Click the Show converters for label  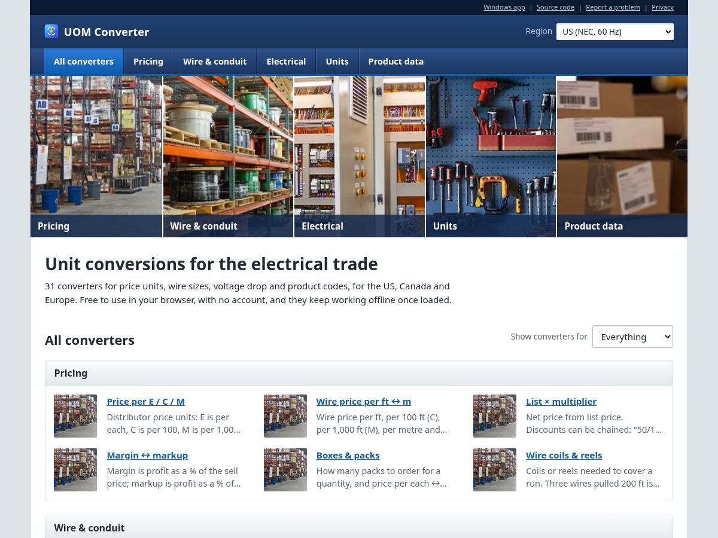click(549, 337)
